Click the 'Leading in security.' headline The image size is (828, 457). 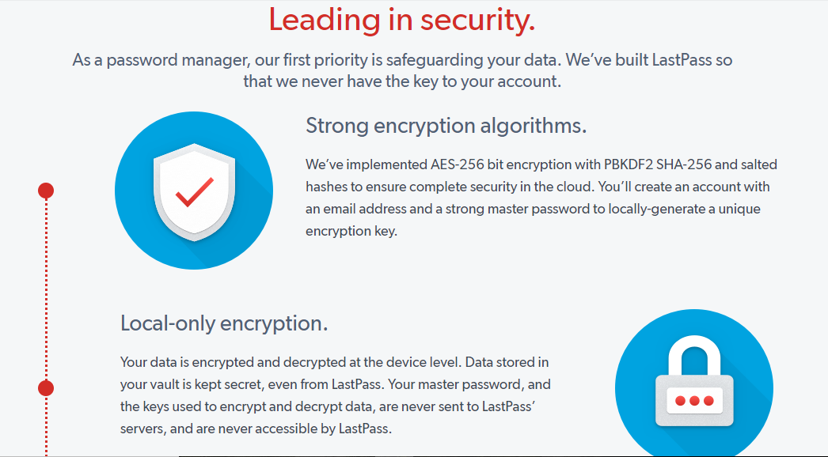click(x=402, y=20)
